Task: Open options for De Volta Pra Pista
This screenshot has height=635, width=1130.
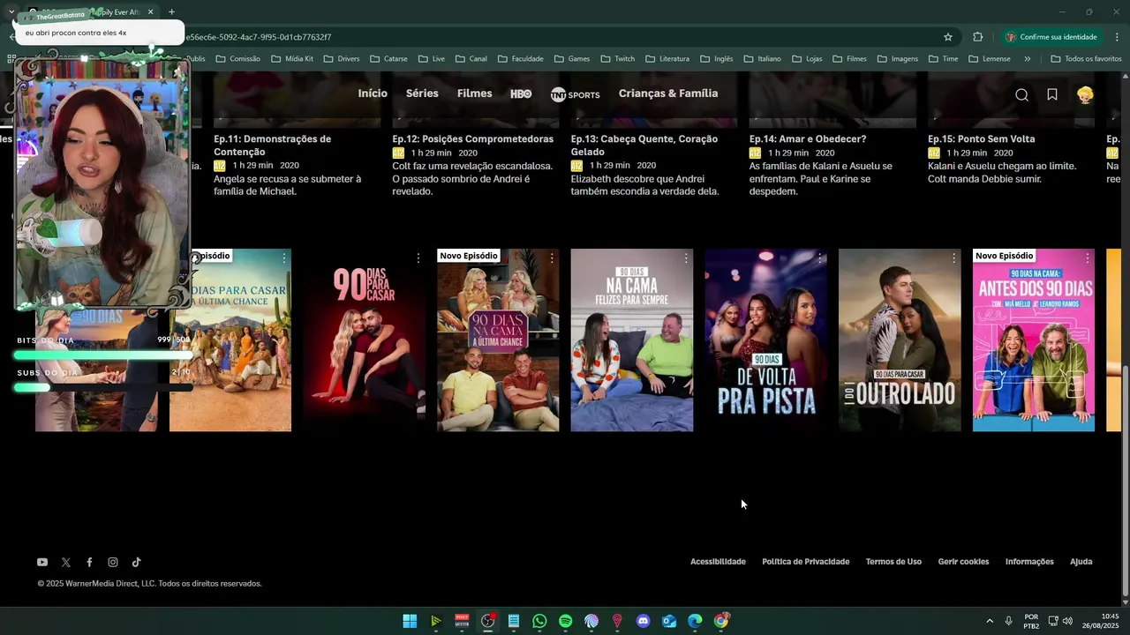Action: (819, 258)
